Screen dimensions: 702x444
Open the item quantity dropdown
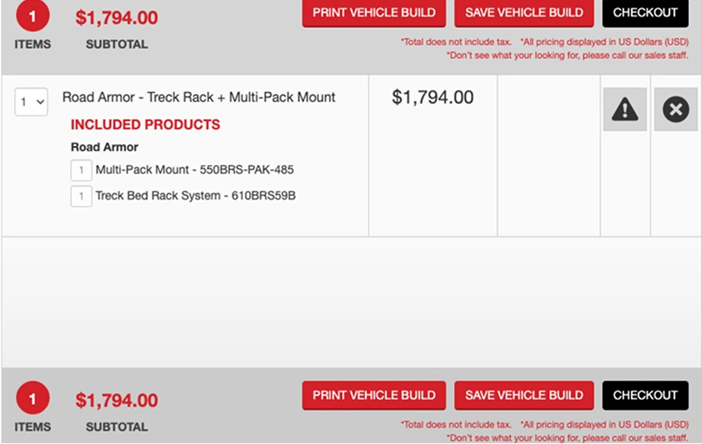31,102
